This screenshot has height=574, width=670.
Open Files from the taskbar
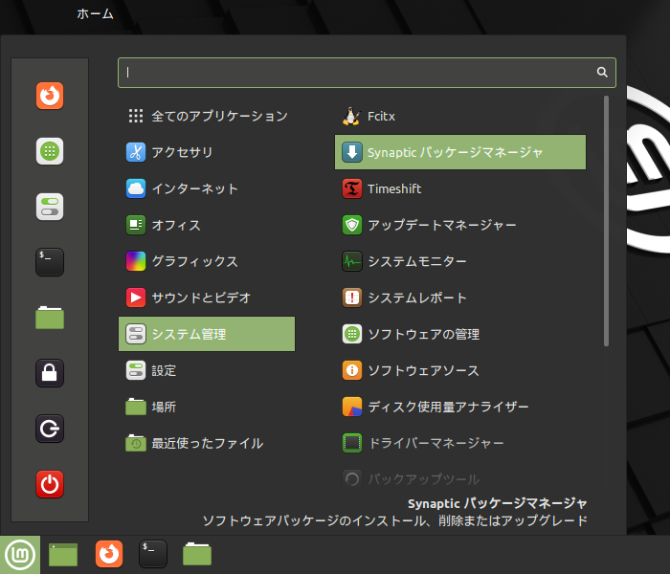pos(197,554)
